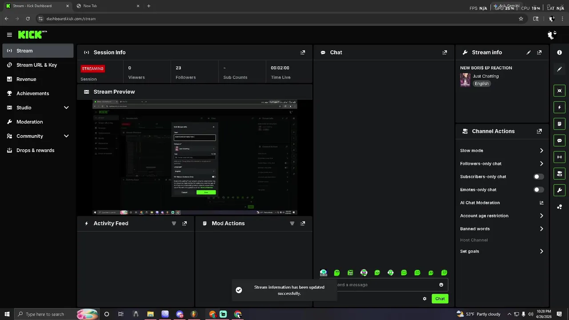Pop out the Mod Actions panel

(303, 224)
